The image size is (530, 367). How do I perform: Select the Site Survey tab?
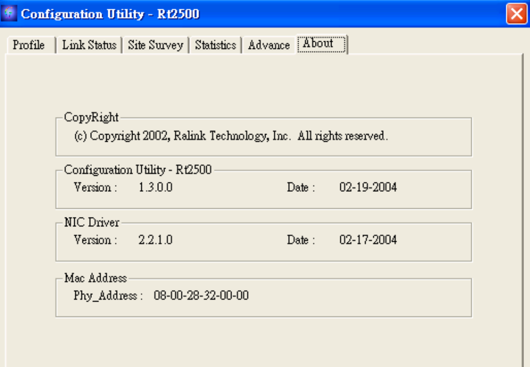(x=156, y=45)
